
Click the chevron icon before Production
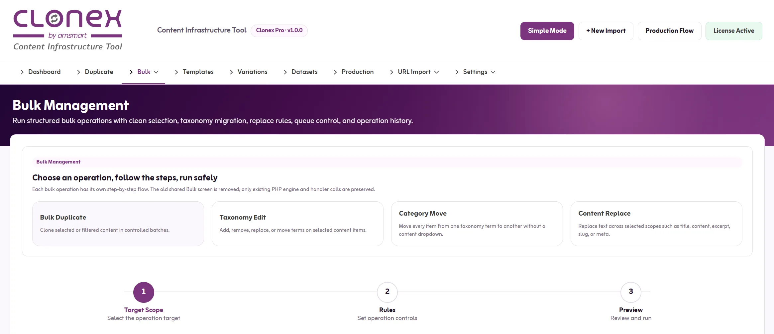335,72
